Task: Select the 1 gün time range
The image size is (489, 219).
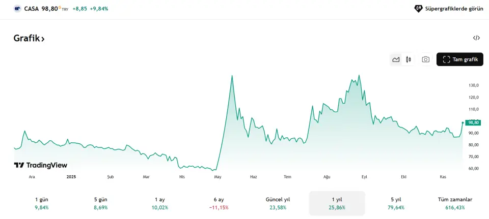Action: (x=41, y=203)
